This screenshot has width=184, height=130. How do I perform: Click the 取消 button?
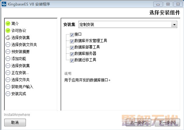point(15,122)
